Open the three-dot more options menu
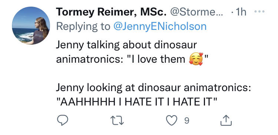 pyautogui.click(x=259, y=12)
